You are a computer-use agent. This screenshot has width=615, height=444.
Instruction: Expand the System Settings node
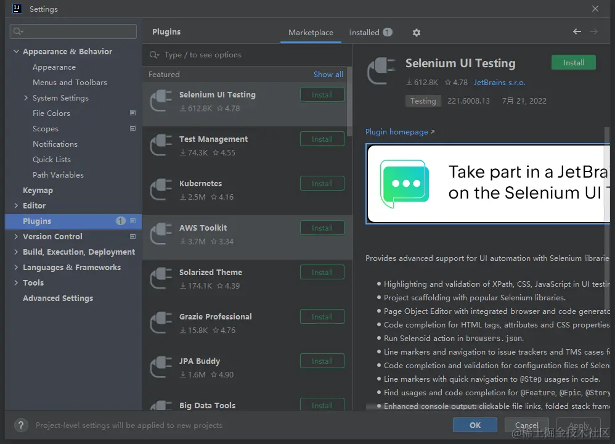pyautogui.click(x=26, y=98)
